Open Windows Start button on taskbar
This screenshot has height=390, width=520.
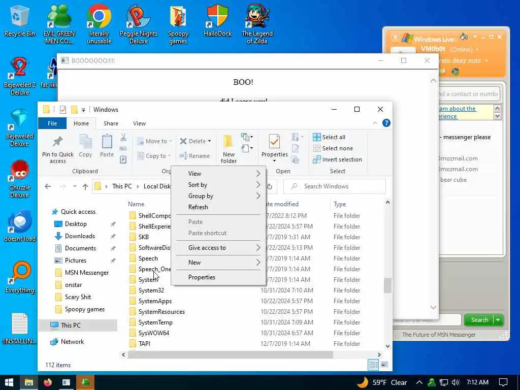tap(9, 382)
